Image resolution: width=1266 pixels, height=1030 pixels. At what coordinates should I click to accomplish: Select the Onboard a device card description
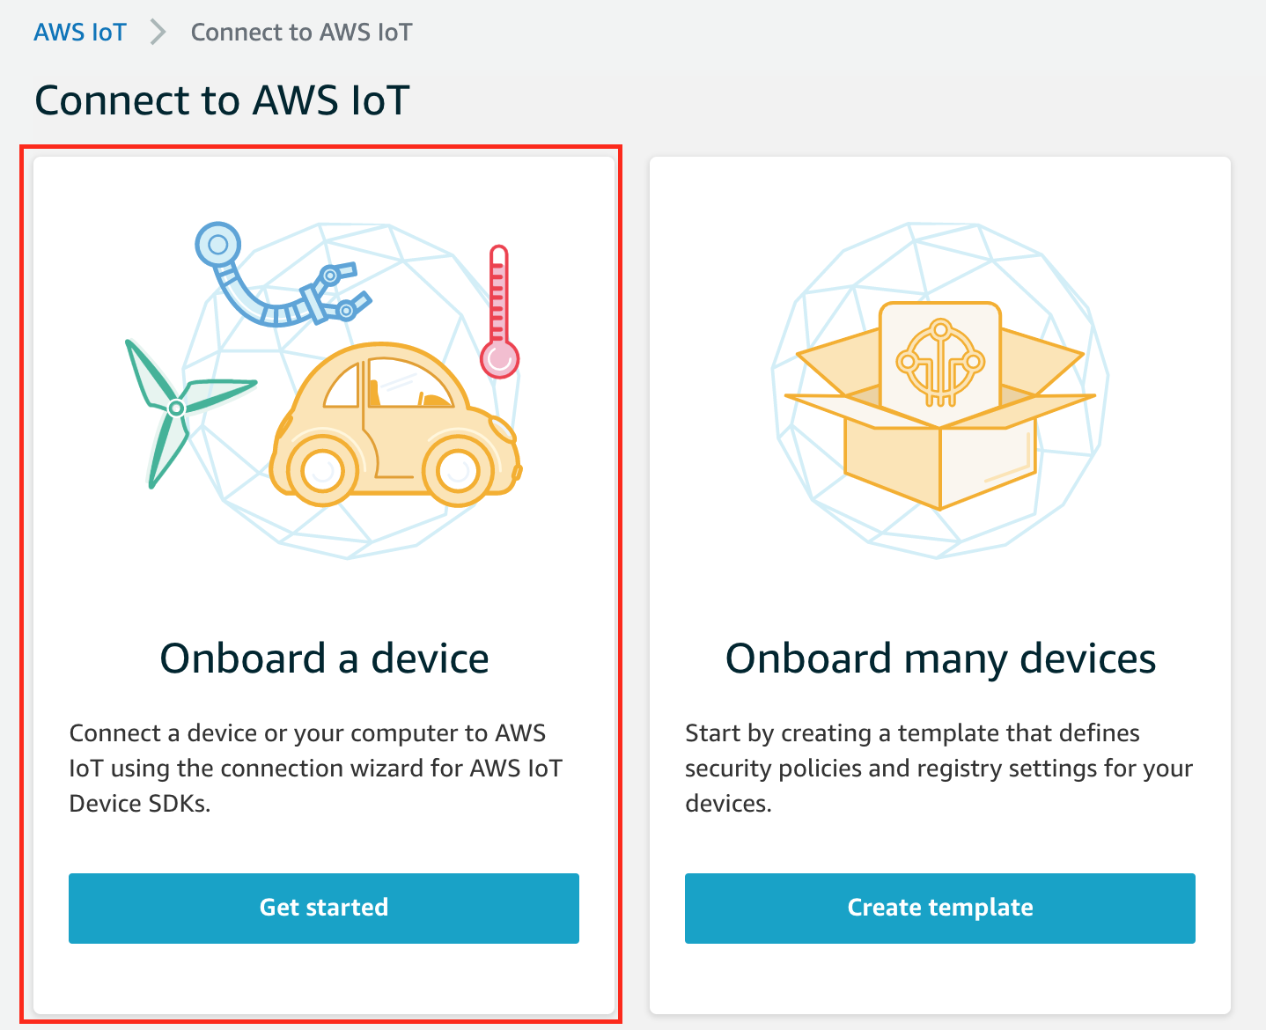pos(316,768)
